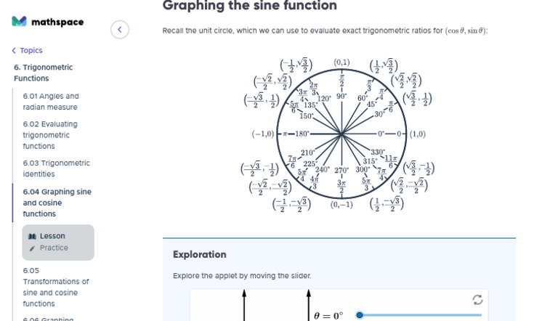Viewport: 558px width, 321px height.
Task: Expand 6.02 Evaluating trigonometric functions
Action: pos(49,135)
